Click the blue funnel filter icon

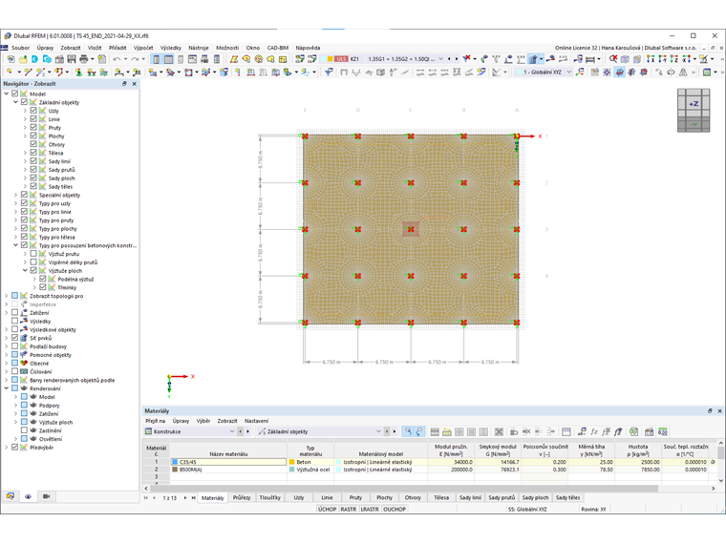329,72
